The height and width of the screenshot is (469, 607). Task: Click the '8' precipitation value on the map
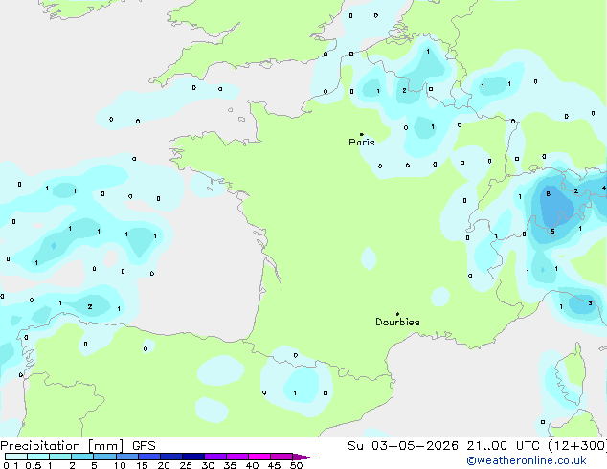click(549, 194)
